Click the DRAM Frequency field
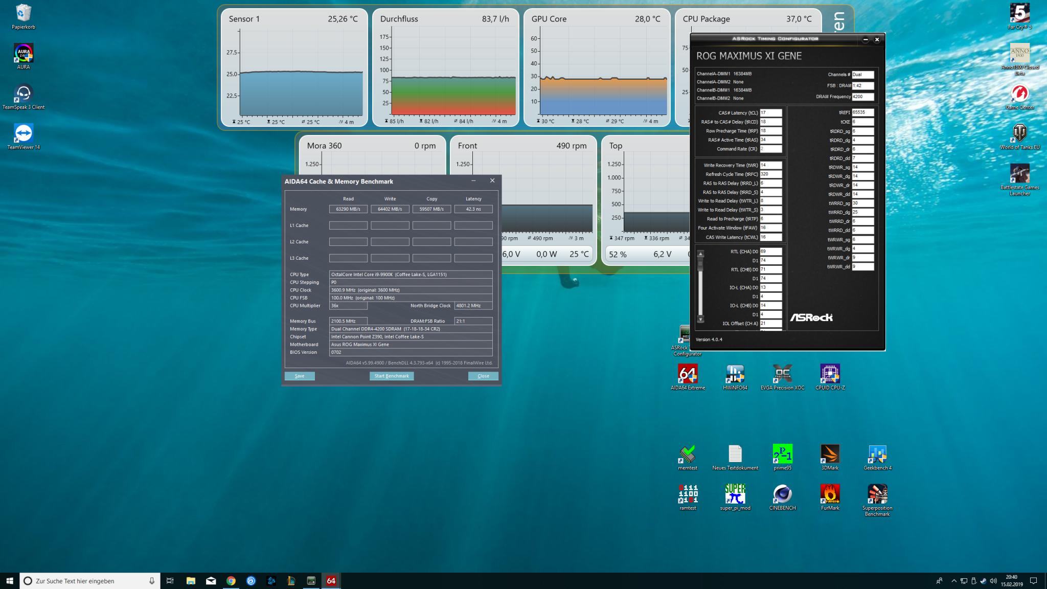 (863, 97)
